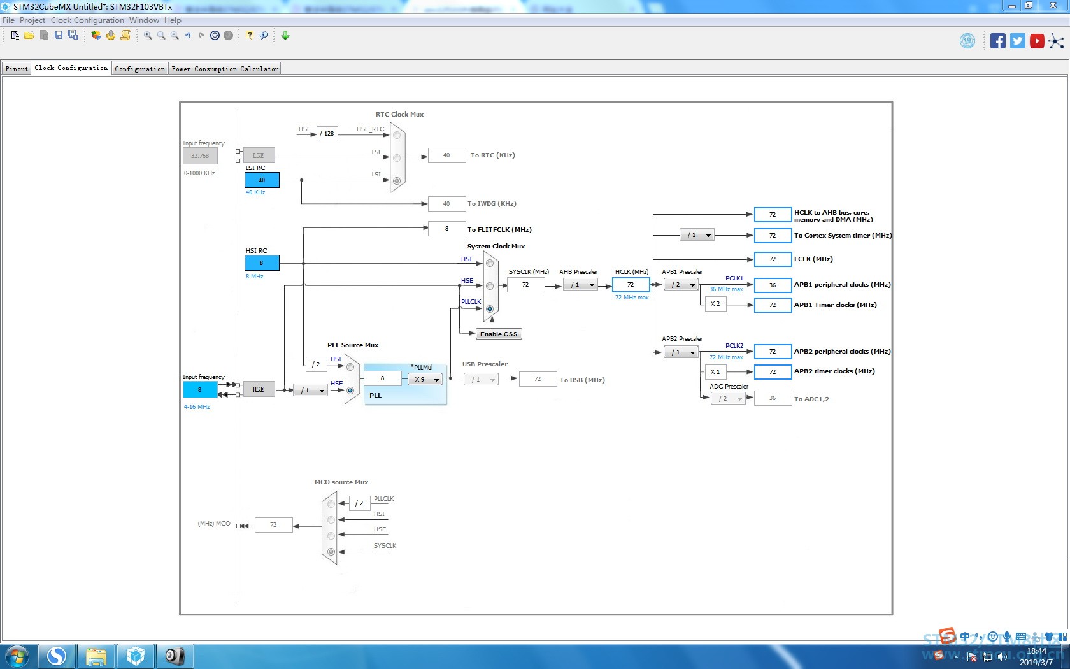The image size is (1070, 669).
Task: Choose HSI as PLL Source Mux input
Action: pyautogui.click(x=350, y=367)
